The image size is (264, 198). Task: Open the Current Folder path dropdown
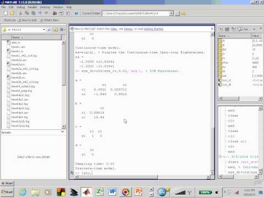(x=171, y=13)
